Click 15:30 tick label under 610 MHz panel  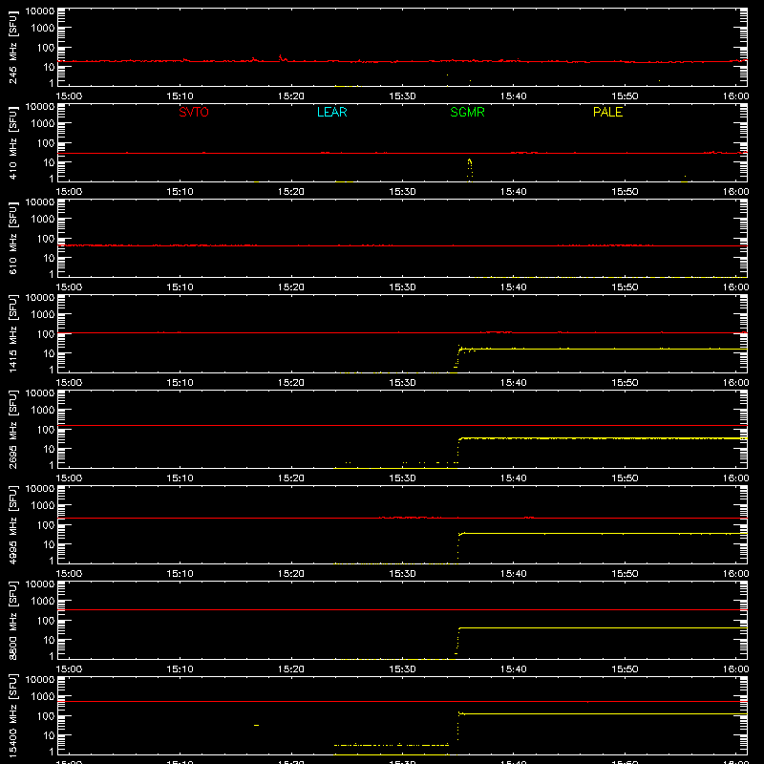click(x=402, y=287)
